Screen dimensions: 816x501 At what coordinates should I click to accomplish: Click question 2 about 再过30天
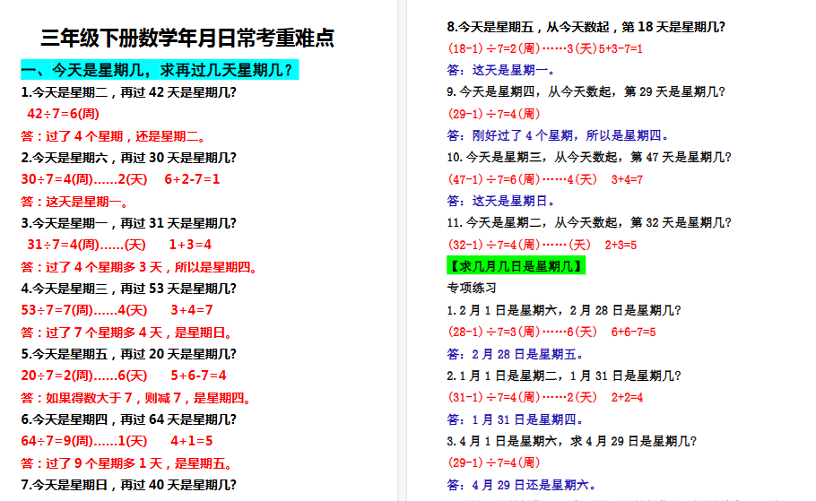(x=129, y=158)
